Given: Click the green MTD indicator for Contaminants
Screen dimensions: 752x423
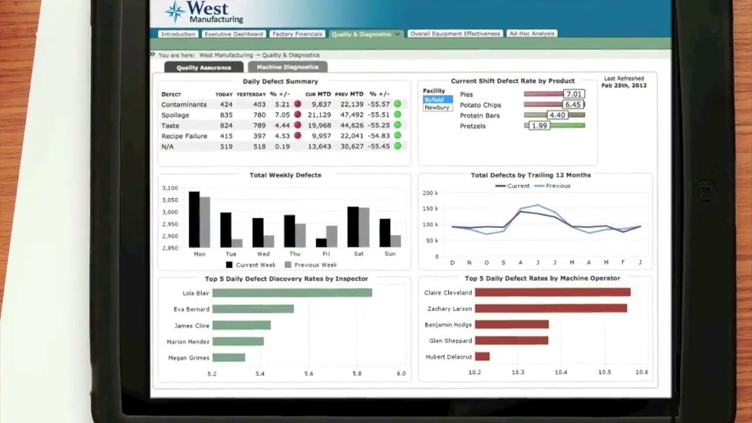Looking at the screenshot, I should point(398,104).
